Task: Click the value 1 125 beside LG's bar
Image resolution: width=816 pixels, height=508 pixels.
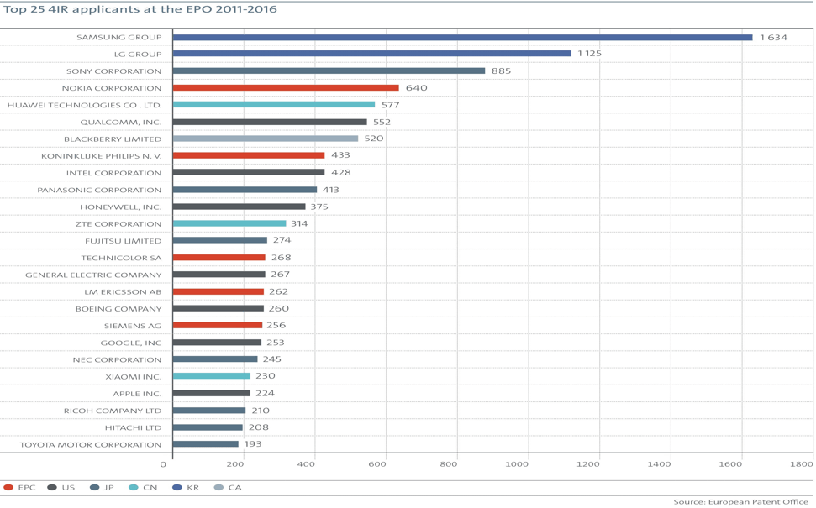Action: [x=589, y=54]
